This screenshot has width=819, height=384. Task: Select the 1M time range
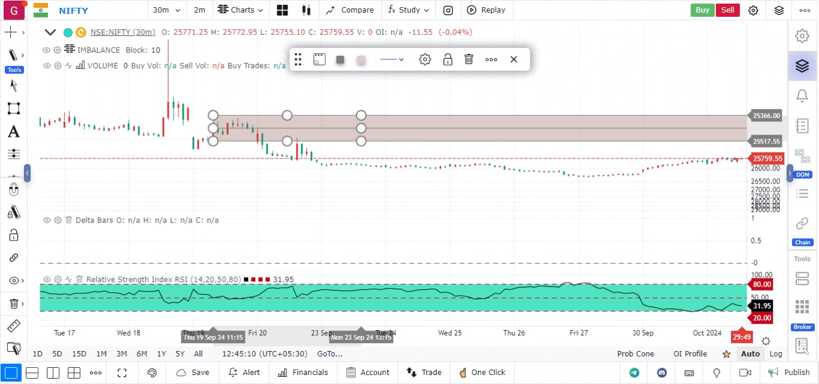101,353
